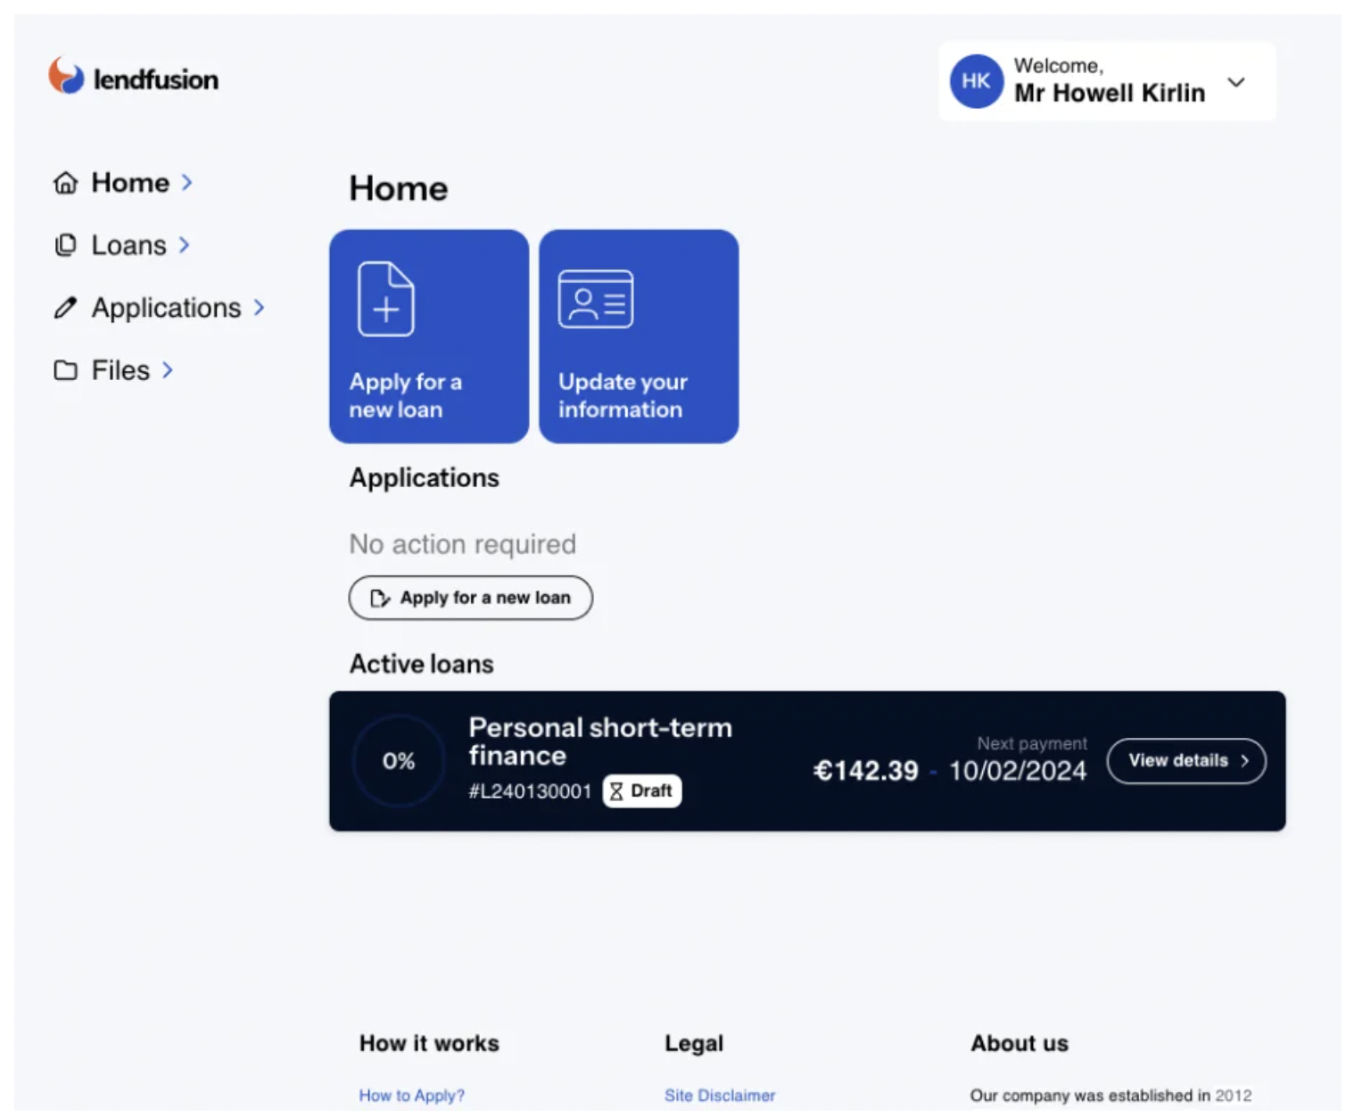Click the HK user avatar circle

pyautogui.click(x=976, y=81)
